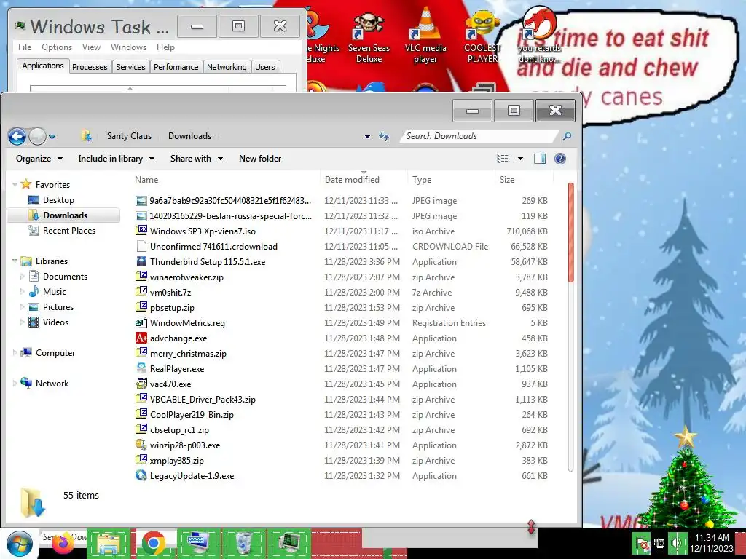746x559 pixels.
Task: Open the Recycle Bin taskbar icon
Action: tap(243, 543)
